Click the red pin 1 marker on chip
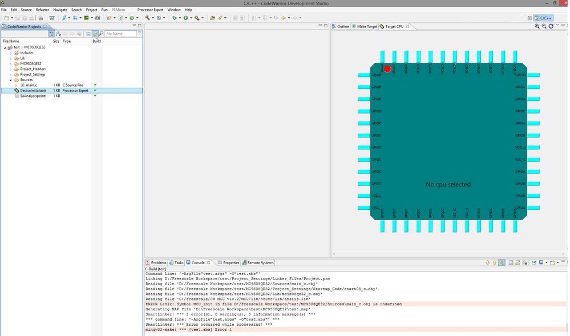This screenshot has width=570, height=336. tap(387, 69)
